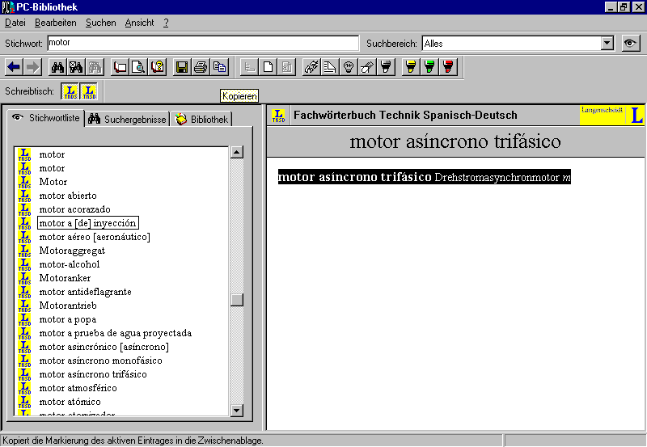Open the first dictionary on Schreibtisch
The width and height of the screenshot is (647, 447).
[70, 92]
